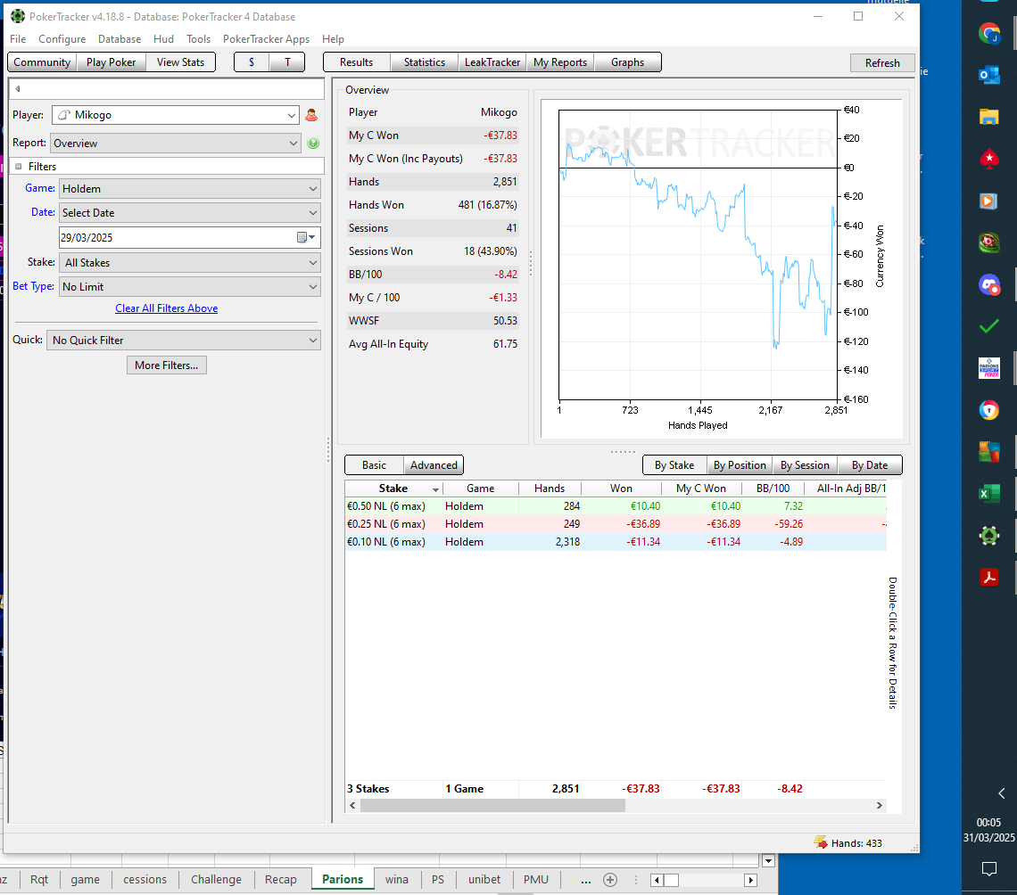Image resolution: width=1017 pixels, height=895 pixels.
Task: Group results By Date
Action: tap(870, 465)
